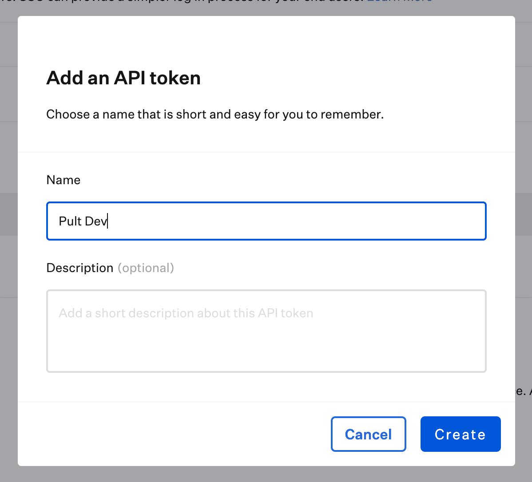Click the 'Description (optional)' label text

coord(110,268)
